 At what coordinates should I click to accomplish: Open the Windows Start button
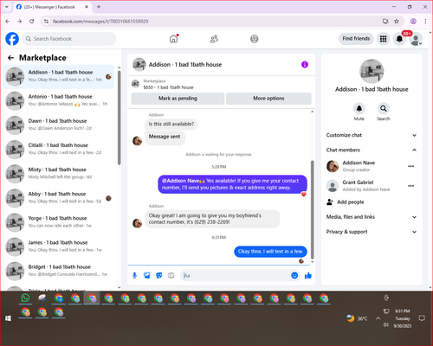click(8, 318)
